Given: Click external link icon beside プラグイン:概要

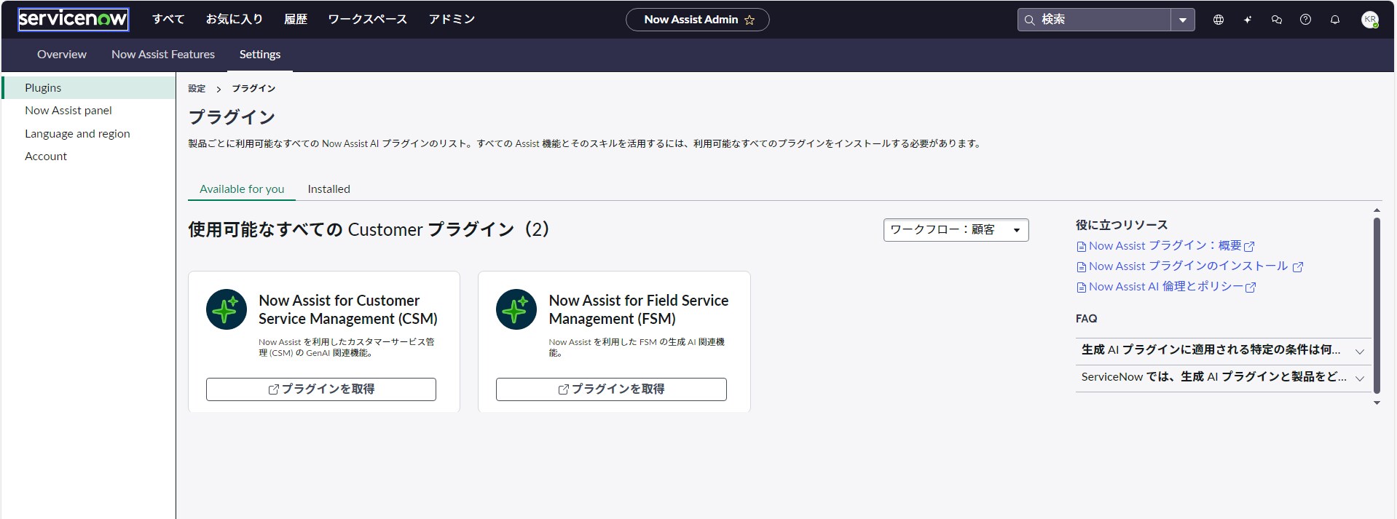Looking at the screenshot, I should pos(1250,247).
